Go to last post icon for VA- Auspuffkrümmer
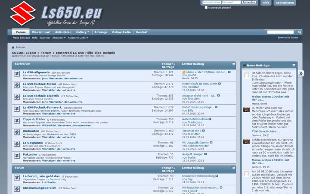The width and height of the screenshot is (310, 194). coord(211,142)
